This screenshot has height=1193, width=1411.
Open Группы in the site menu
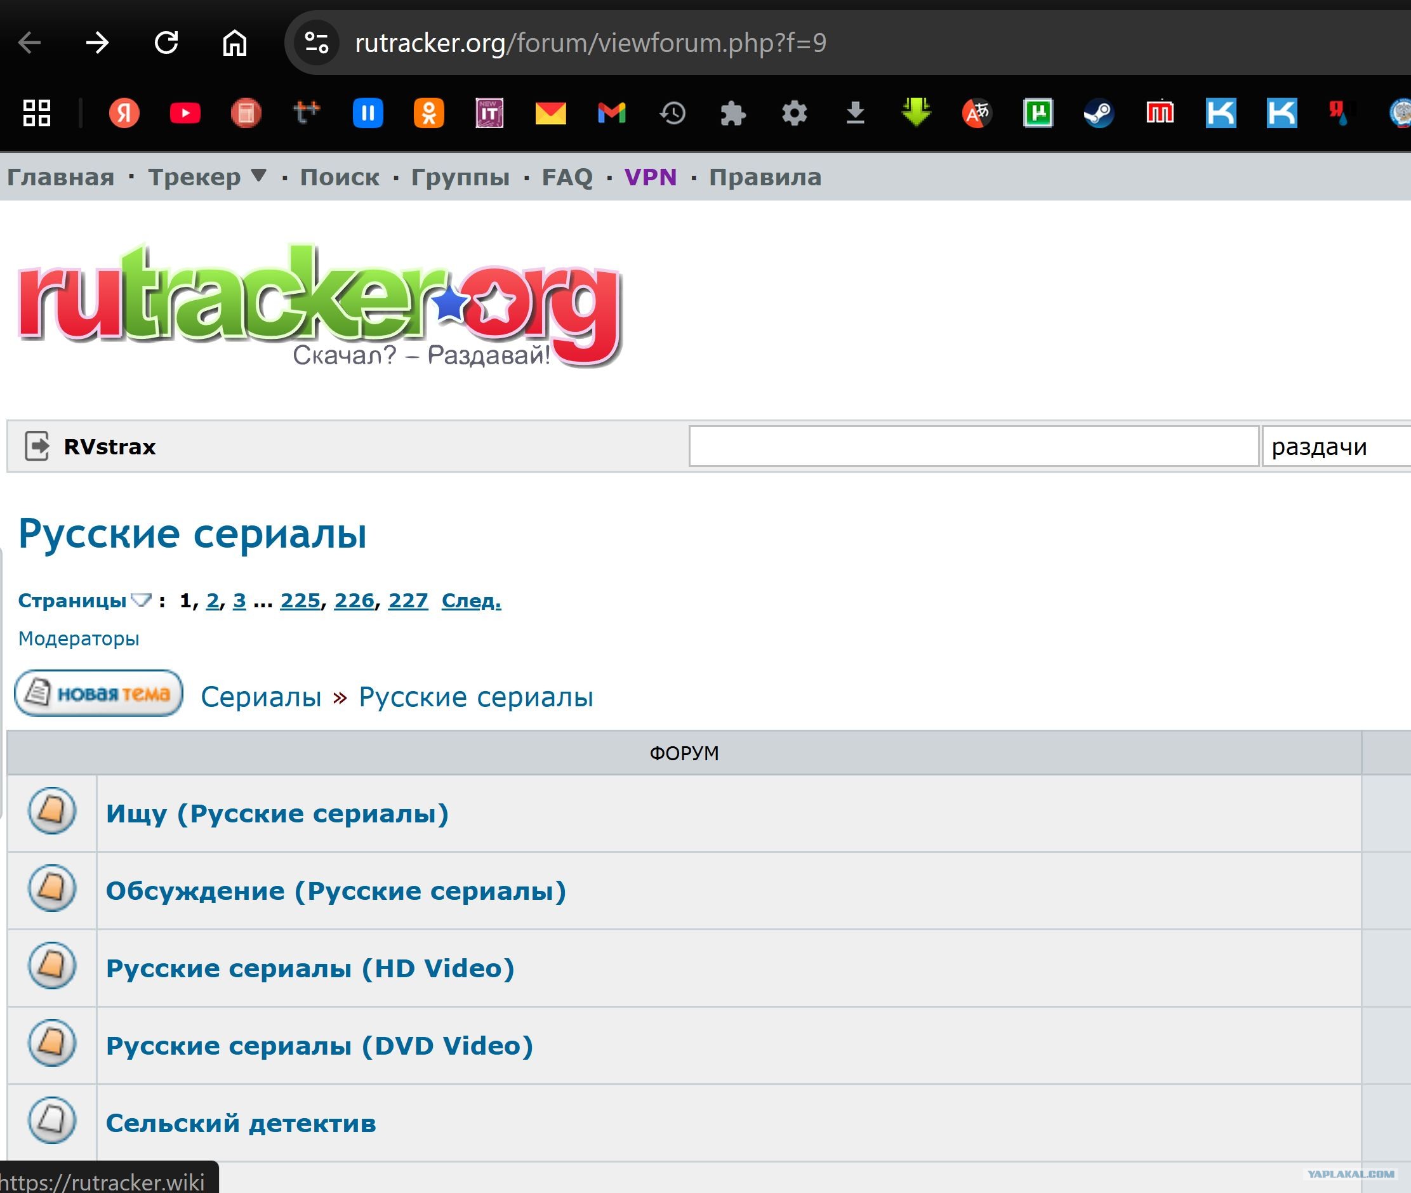click(x=461, y=177)
